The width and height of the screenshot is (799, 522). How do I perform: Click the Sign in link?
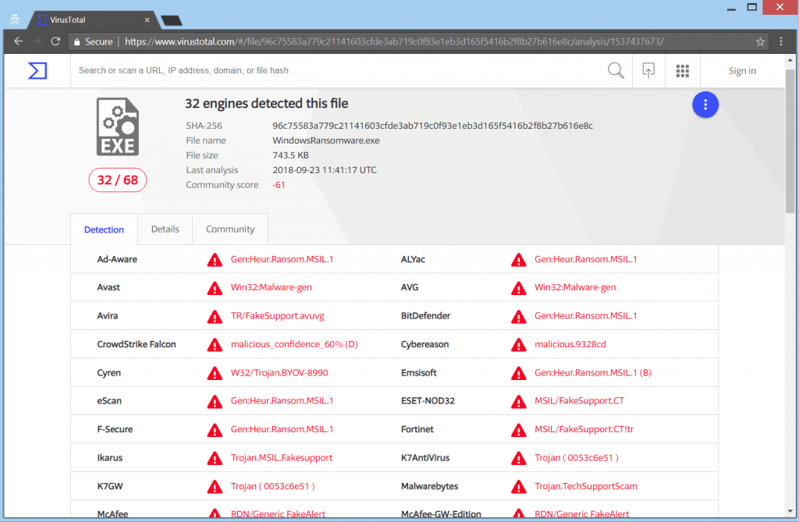click(742, 70)
